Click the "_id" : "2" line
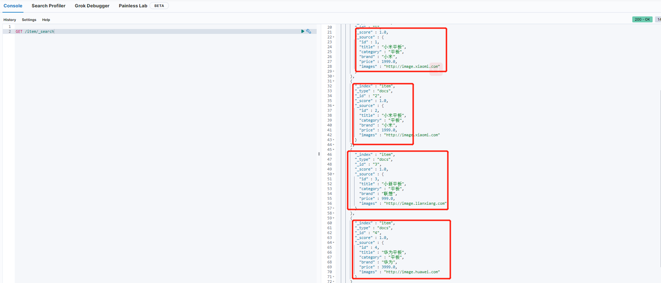The width and height of the screenshot is (661, 283). coord(368,96)
